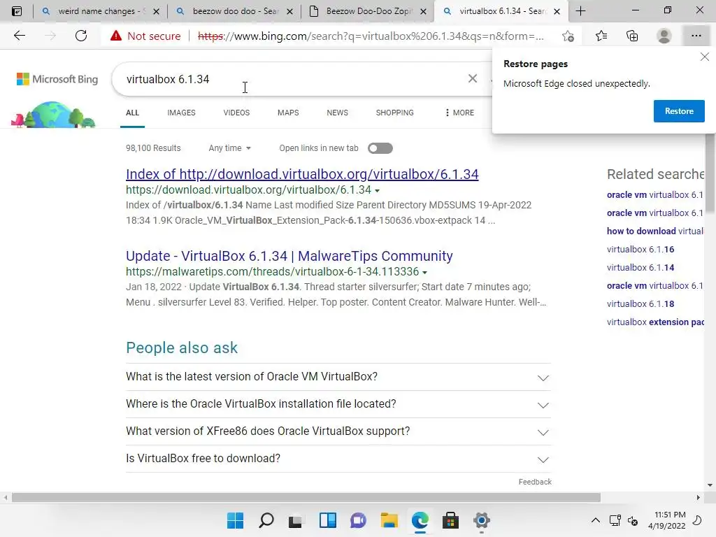This screenshot has width=716, height=537.
Task: Click the horizontal scrollbar thumb
Action: [x=306, y=497]
